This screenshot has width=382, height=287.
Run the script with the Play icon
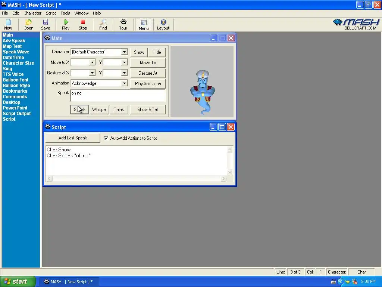(66, 25)
